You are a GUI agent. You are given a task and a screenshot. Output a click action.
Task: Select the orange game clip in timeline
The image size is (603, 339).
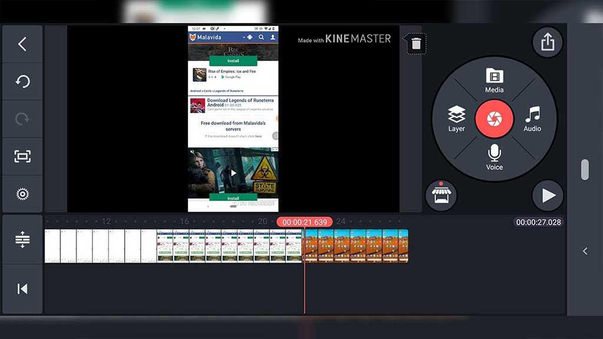356,245
